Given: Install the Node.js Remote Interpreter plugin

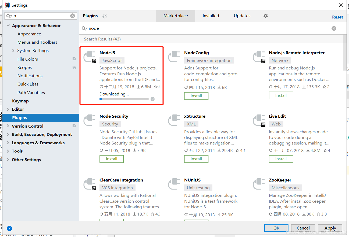Looking at the screenshot, I should (281, 95).
